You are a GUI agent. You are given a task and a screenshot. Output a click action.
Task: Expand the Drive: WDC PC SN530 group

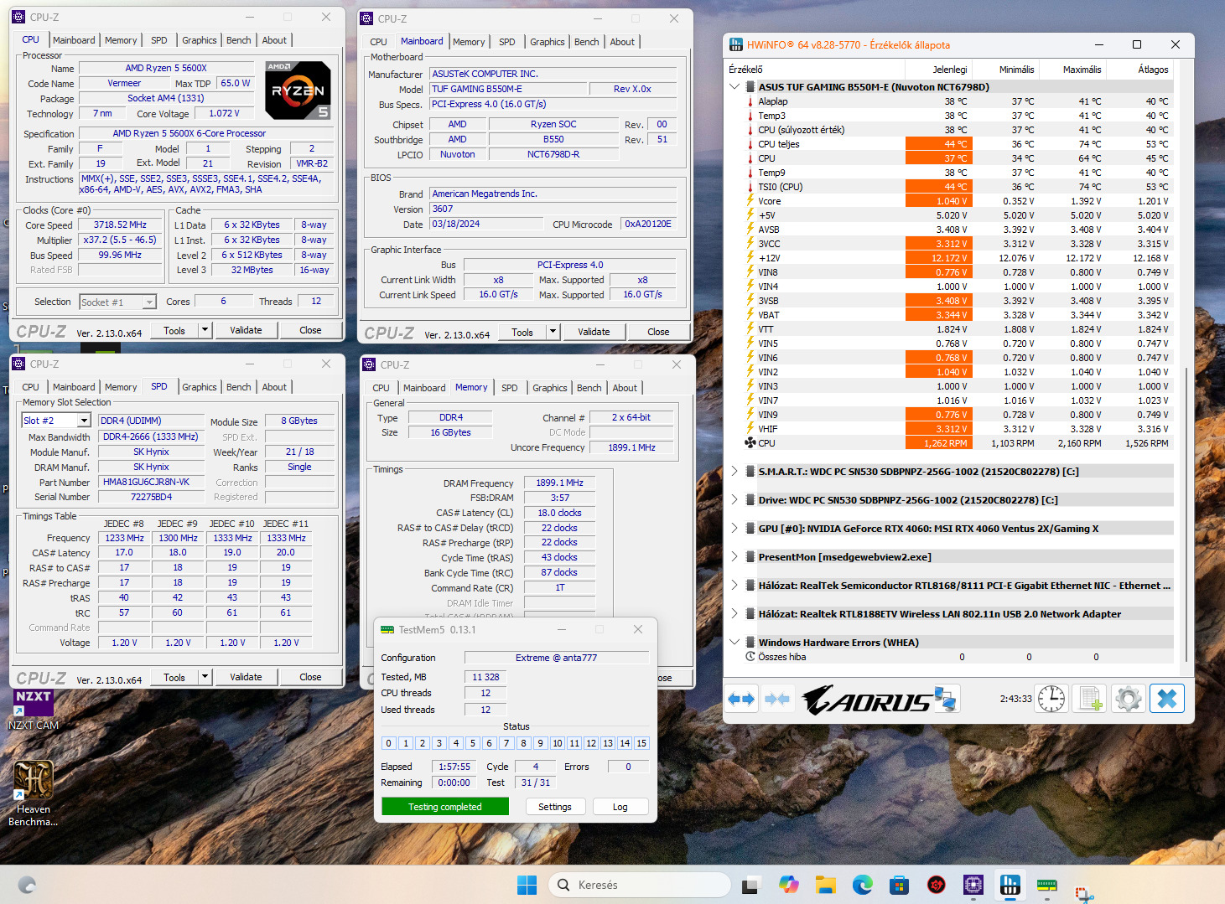pyautogui.click(x=734, y=499)
